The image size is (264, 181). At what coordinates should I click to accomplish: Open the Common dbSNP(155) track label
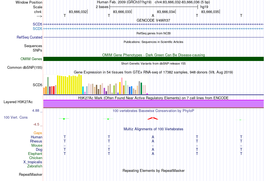coord(24,68)
